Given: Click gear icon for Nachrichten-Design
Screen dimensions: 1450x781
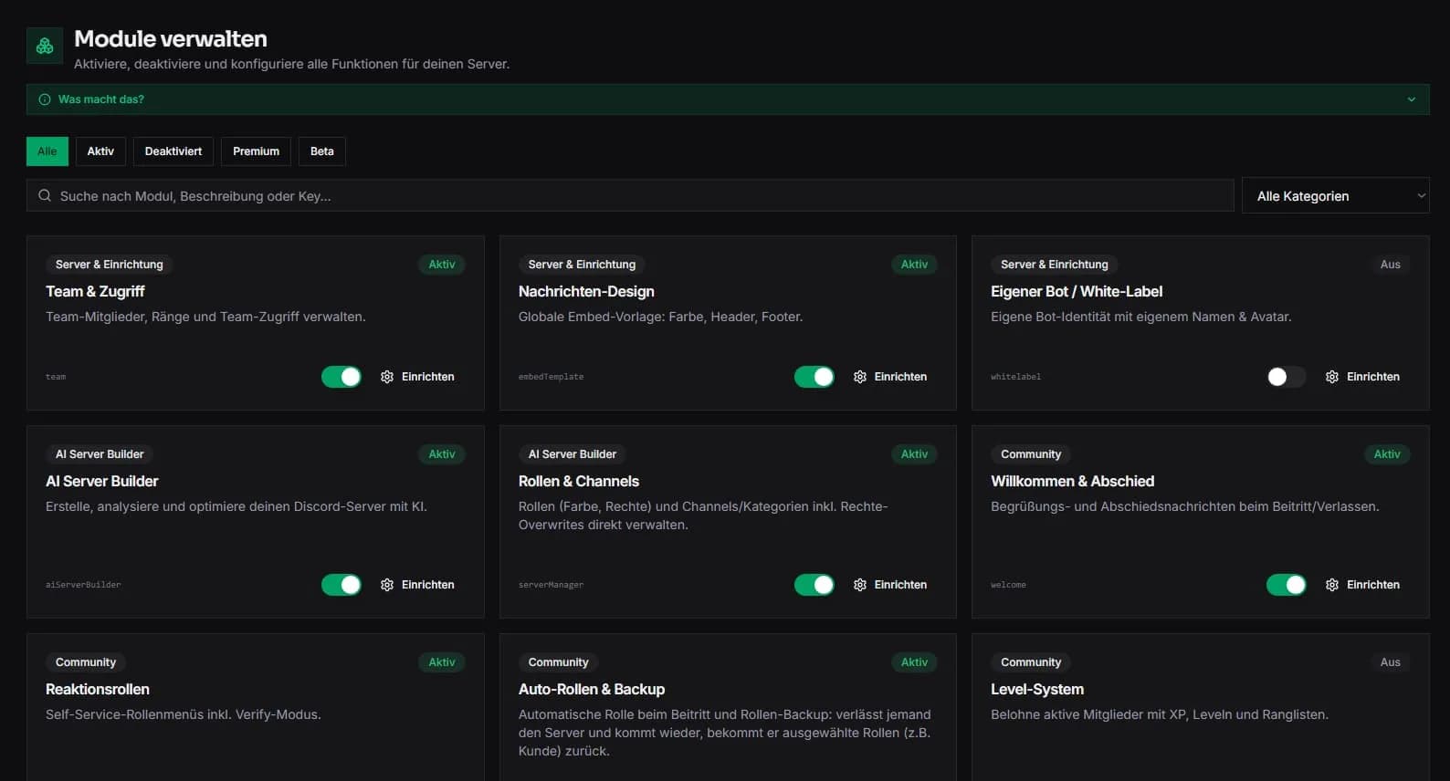Looking at the screenshot, I should point(860,377).
